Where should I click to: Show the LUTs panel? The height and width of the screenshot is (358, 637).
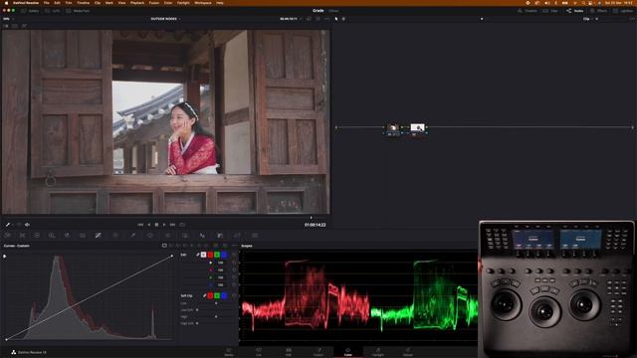53,11
